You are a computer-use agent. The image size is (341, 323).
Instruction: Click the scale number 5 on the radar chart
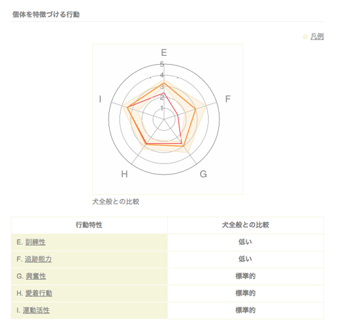point(162,64)
